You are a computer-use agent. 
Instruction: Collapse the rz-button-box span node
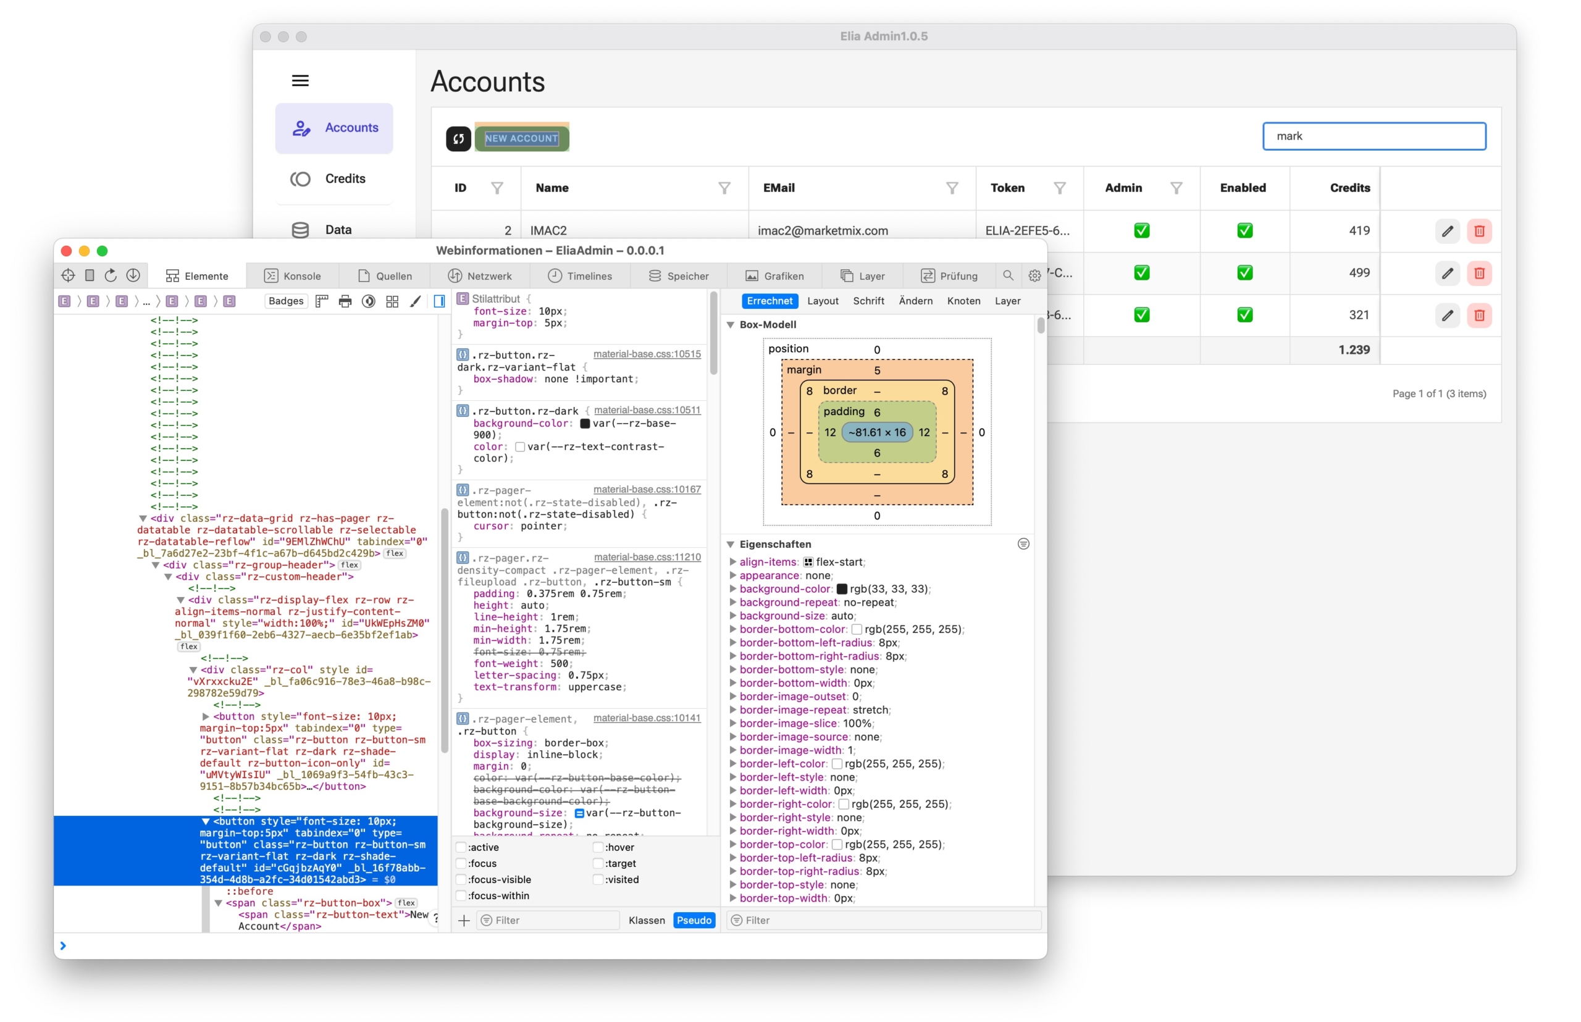point(218,903)
